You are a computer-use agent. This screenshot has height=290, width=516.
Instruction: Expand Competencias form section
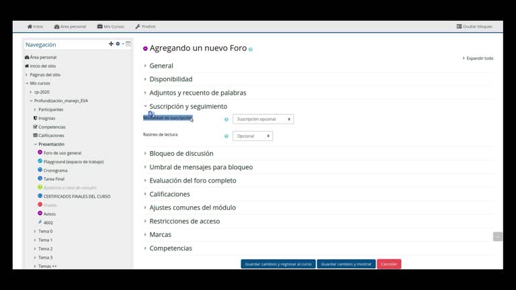[x=171, y=248]
